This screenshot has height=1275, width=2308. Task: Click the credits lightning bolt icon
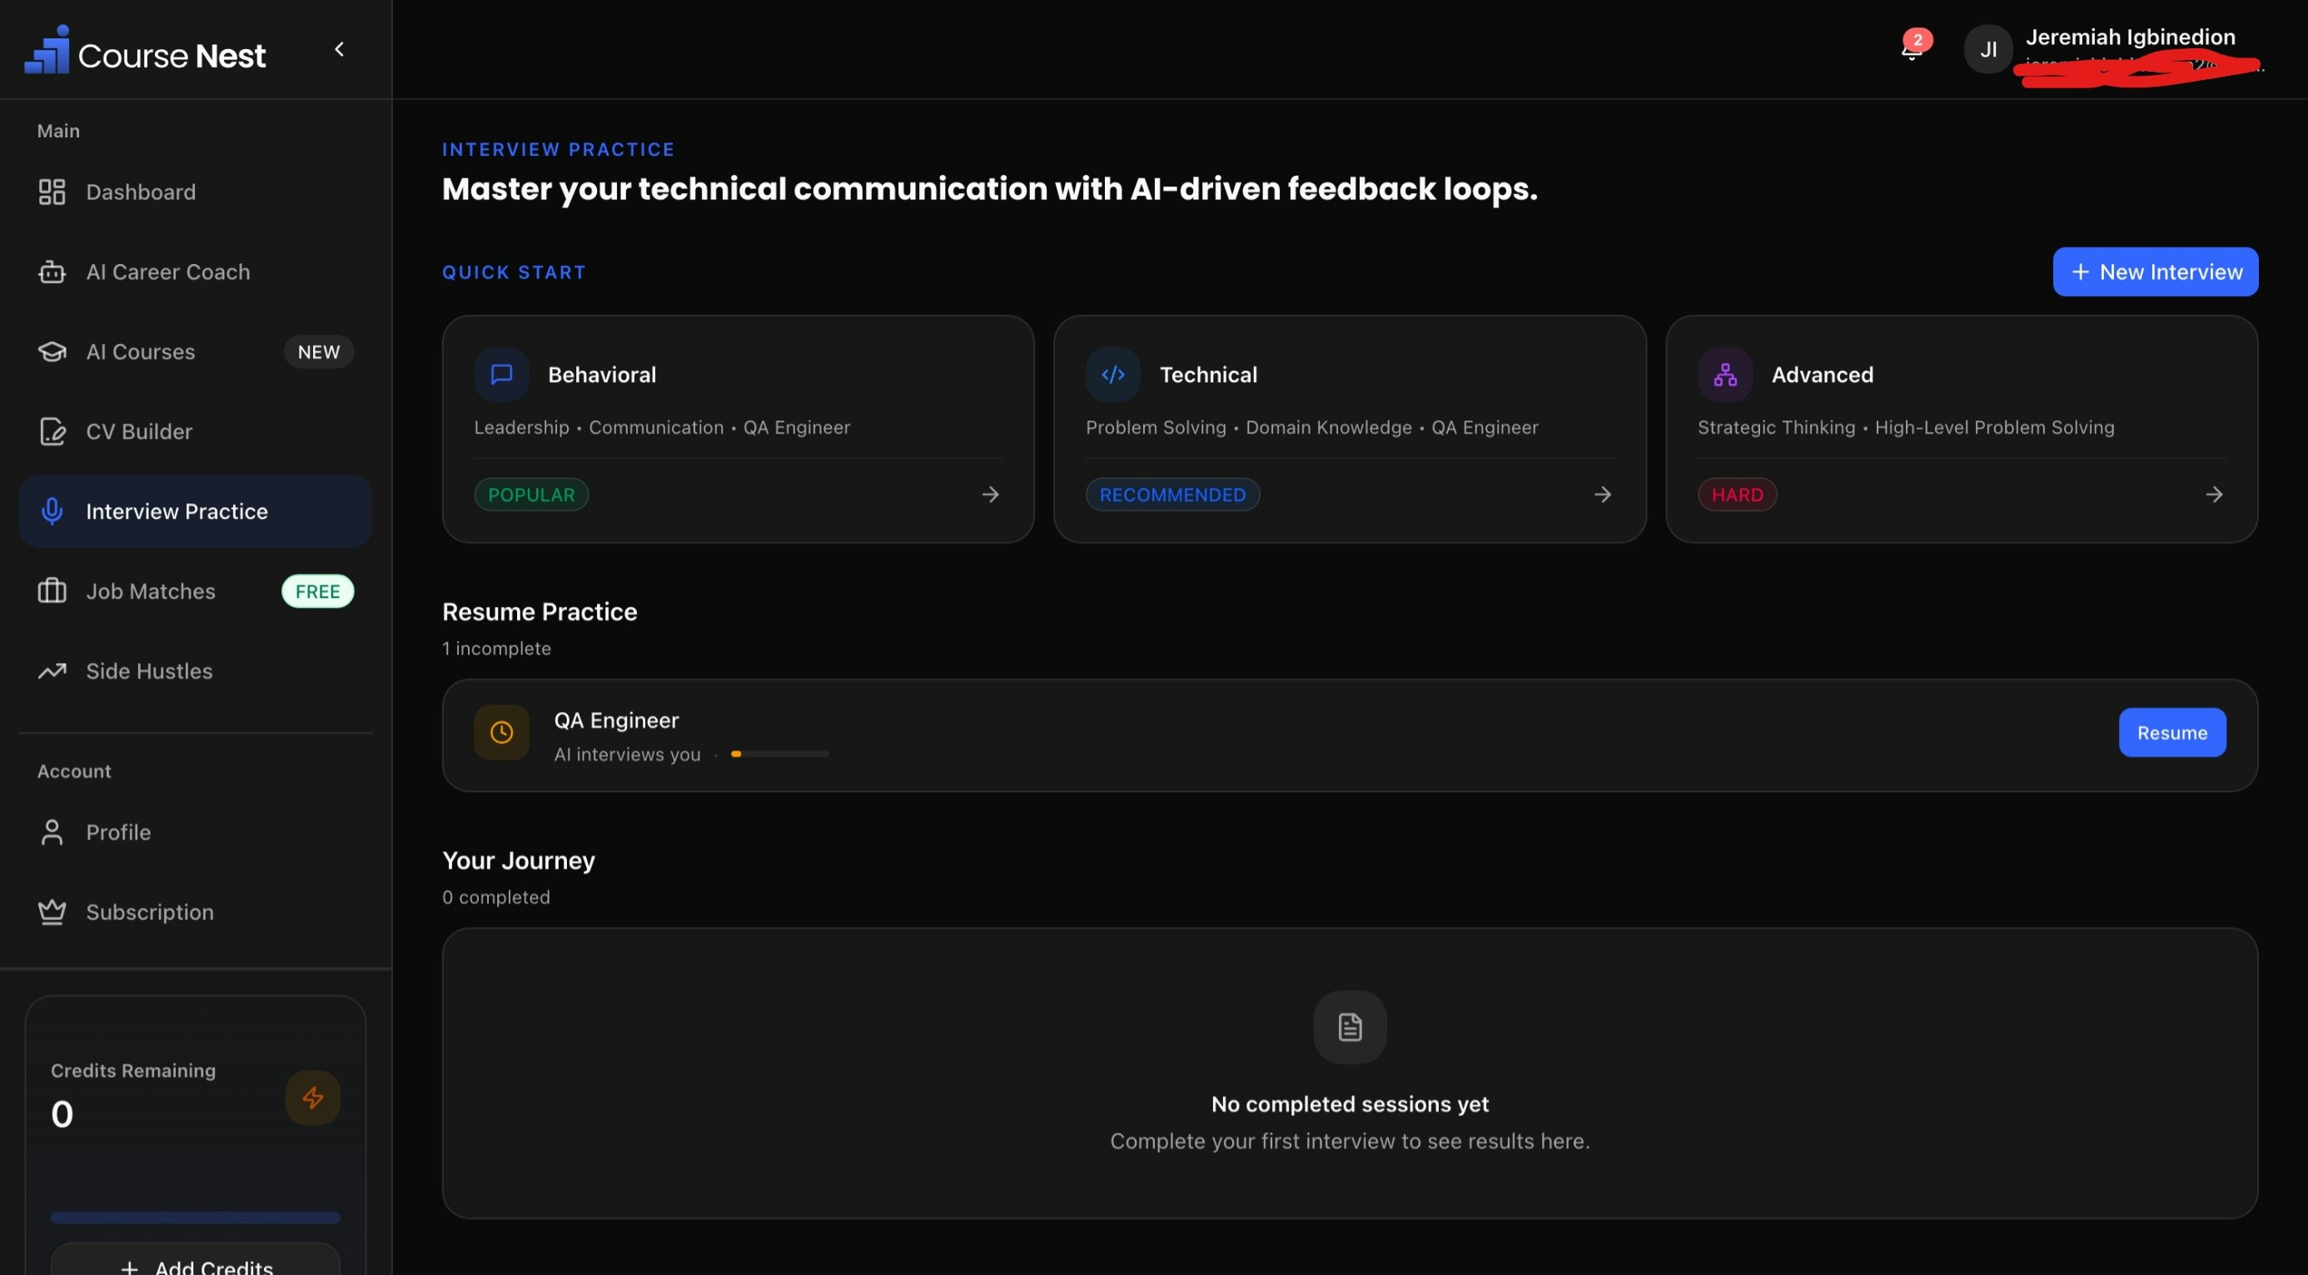tap(313, 1098)
